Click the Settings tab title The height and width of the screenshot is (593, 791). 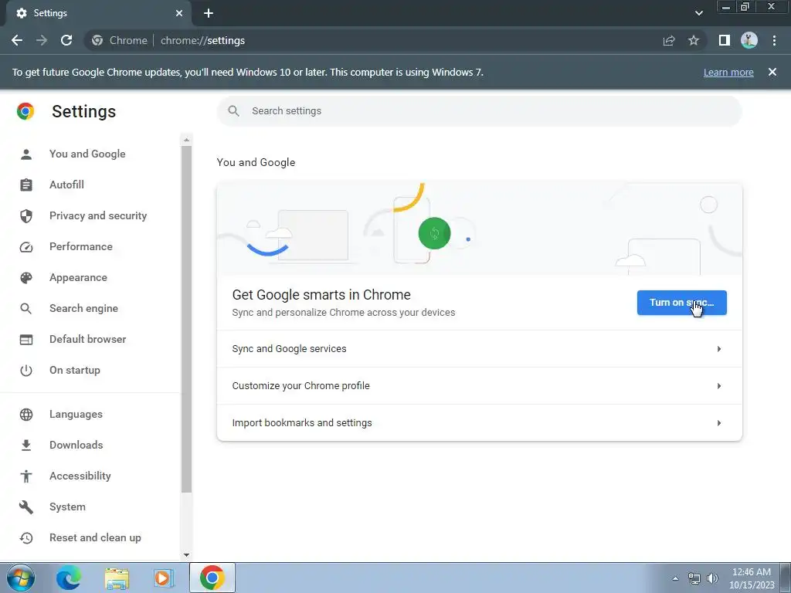(50, 13)
